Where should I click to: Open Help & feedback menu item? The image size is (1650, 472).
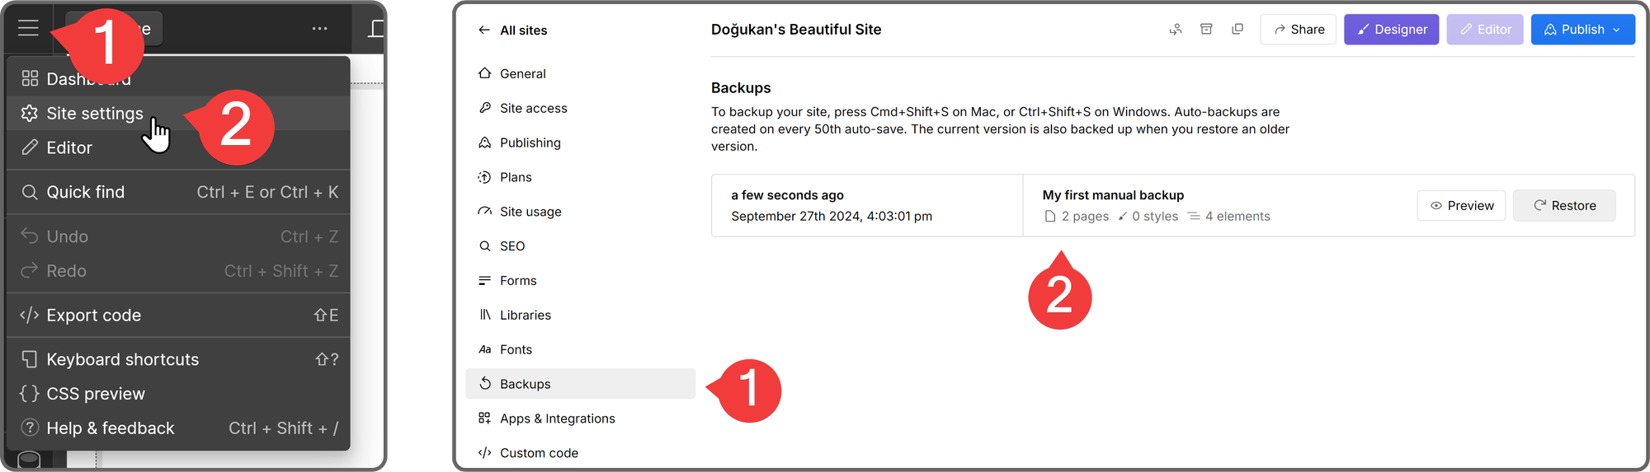click(178, 428)
